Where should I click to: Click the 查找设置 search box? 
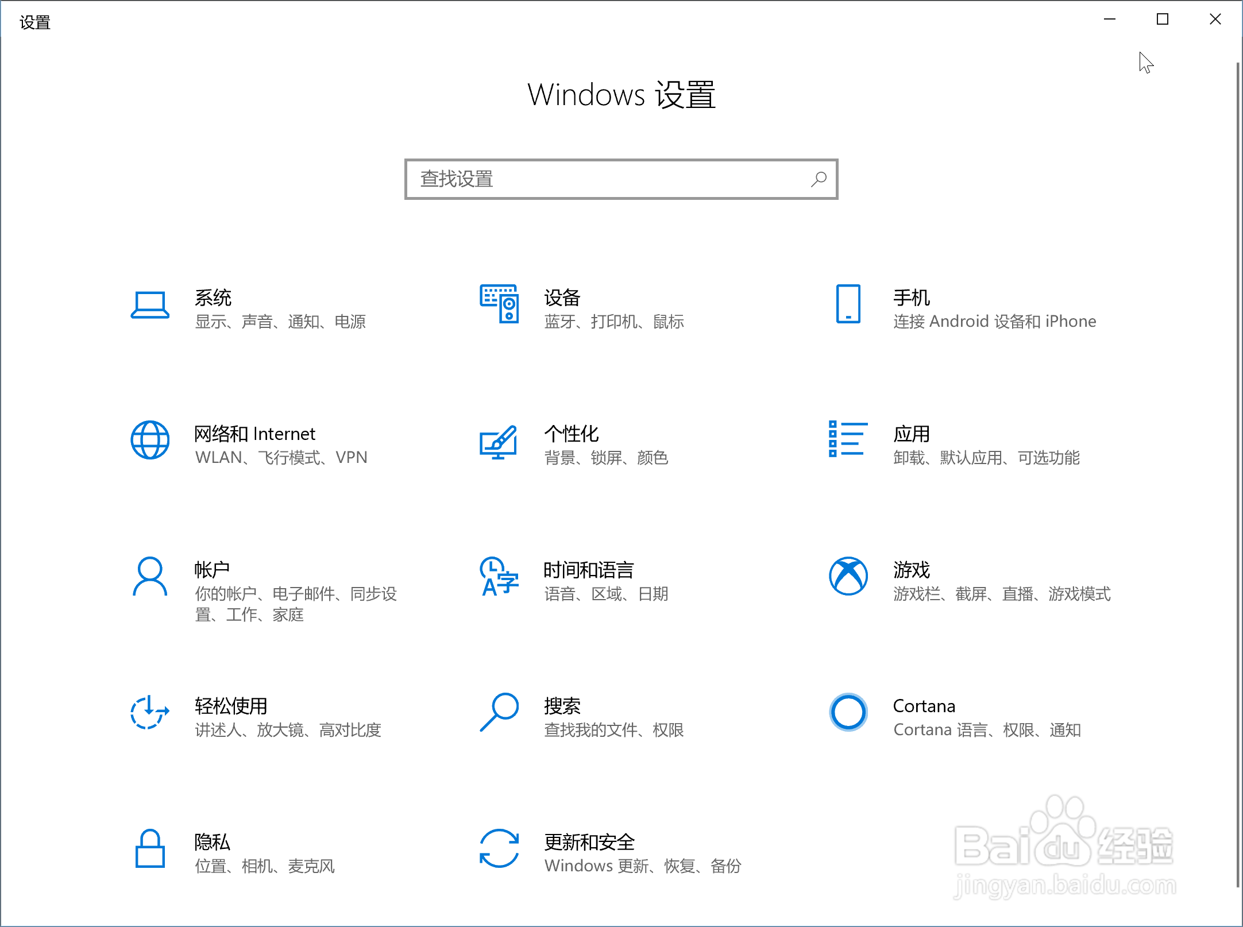coord(620,179)
